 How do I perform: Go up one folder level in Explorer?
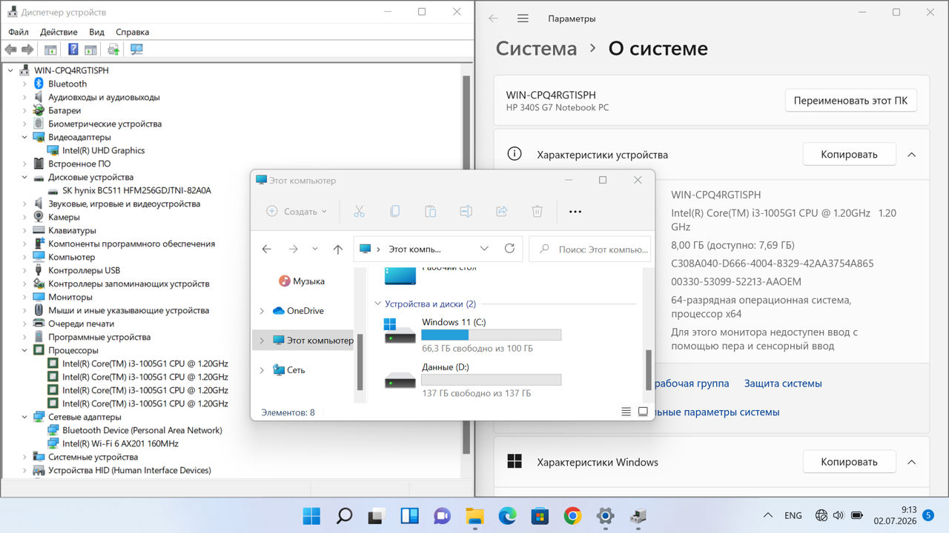(x=338, y=249)
